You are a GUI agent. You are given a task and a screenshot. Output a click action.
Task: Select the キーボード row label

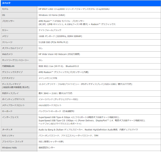pos(7,111)
